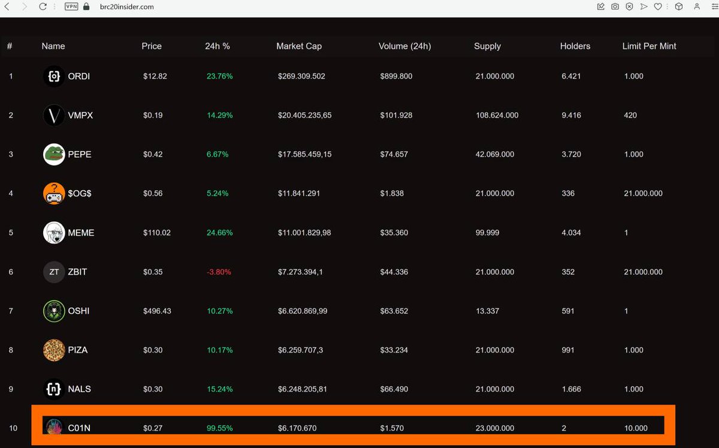Open the ORDI token name

click(79, 76)
